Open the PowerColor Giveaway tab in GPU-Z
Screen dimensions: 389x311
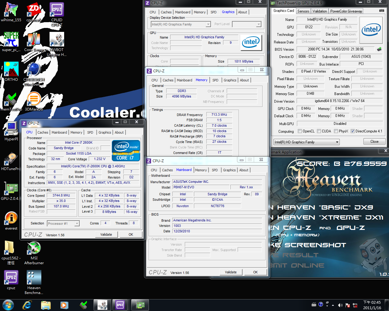click(346, 11)
